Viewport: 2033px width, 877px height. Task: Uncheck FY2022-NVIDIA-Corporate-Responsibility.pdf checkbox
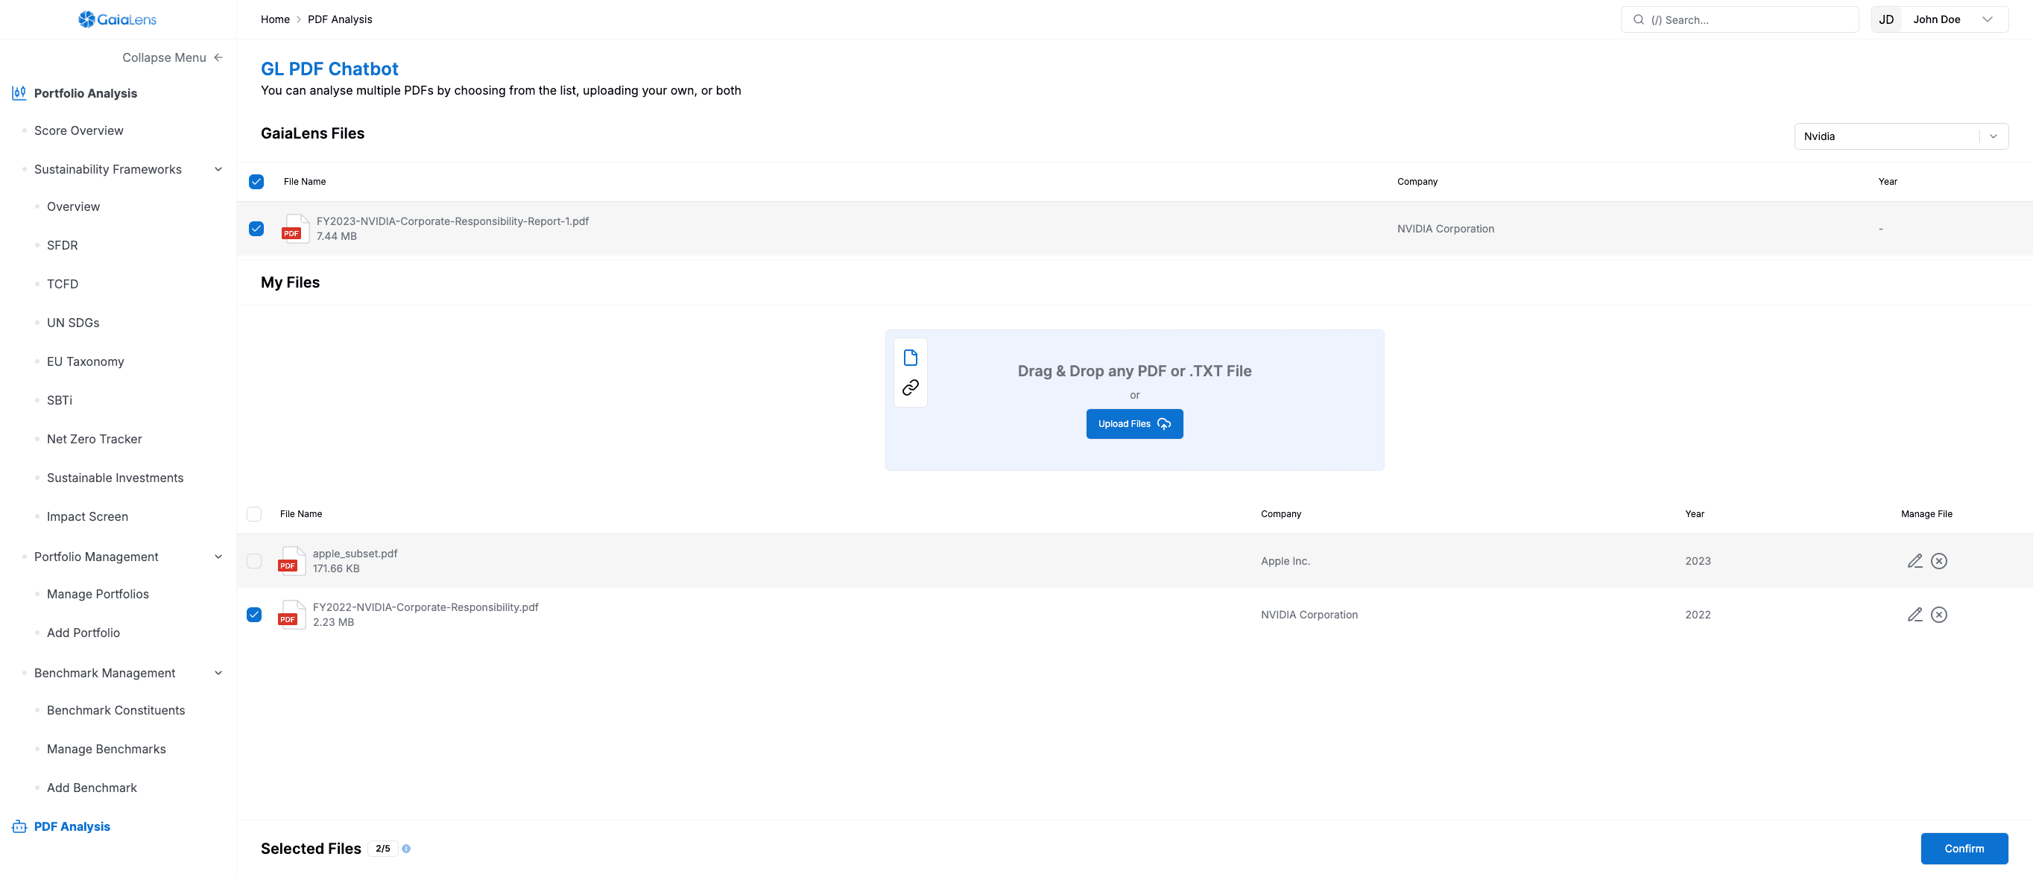pyautogui.click(x=254, y=615)
